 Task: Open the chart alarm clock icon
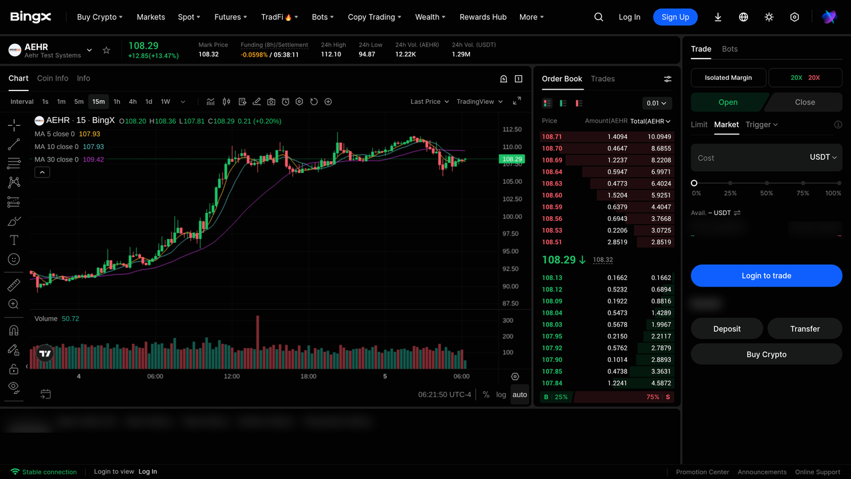click(285, 102)
